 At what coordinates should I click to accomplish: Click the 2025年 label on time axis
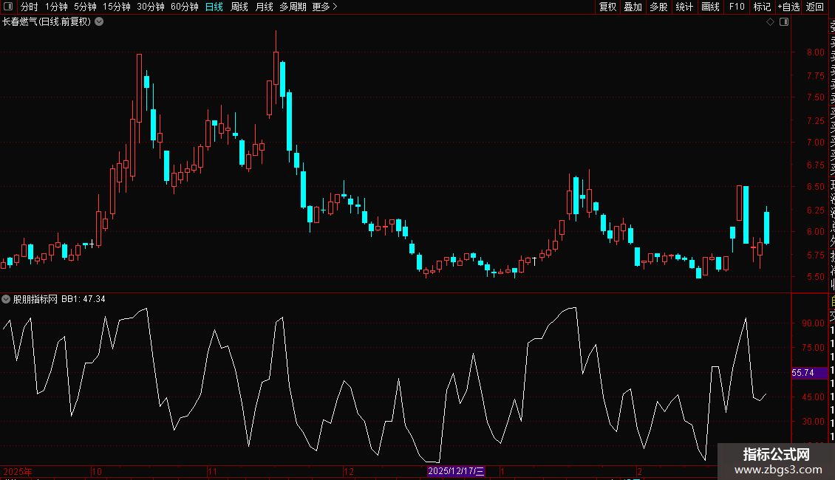coord(18,471)
